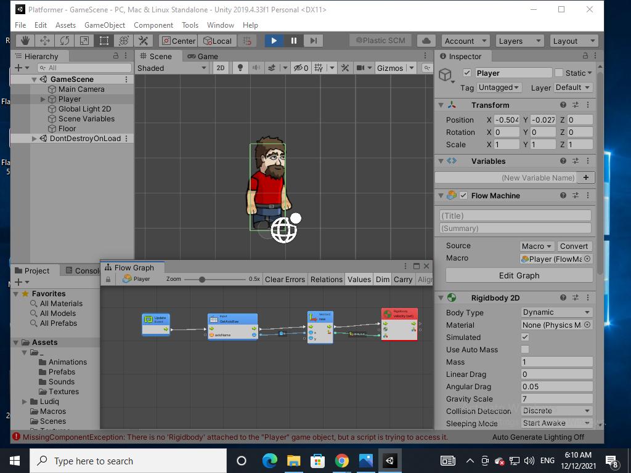Click Clear Errors in Flow Graph
Viewport: 631px width, 473px height.
pos(285,279)
